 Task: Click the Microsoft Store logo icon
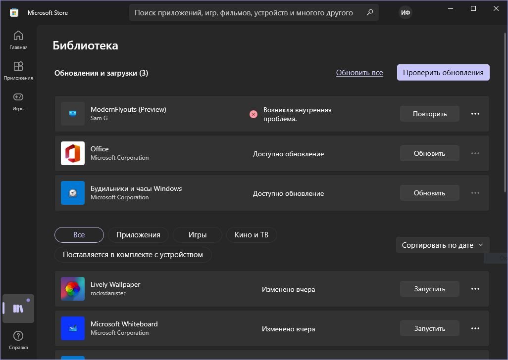pyautogui.click(x=14, y=13)
